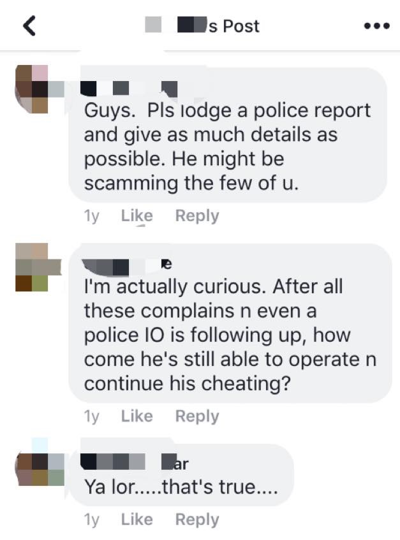
Task: Tap the 'Post' title in the header
Action: [241, 26]
